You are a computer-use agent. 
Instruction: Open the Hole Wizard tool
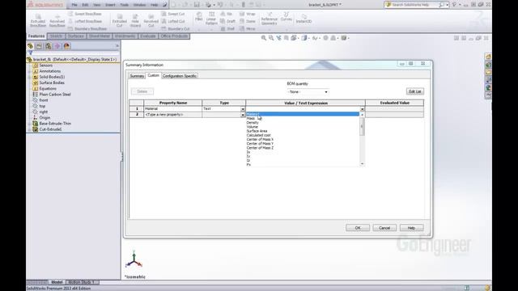click(x=135, y=21)
